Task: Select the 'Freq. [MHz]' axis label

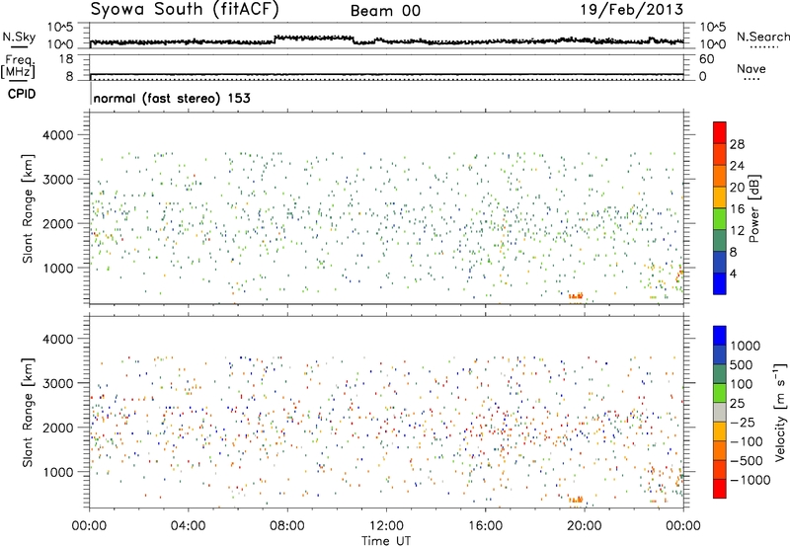Action: [x=19, y=67]
